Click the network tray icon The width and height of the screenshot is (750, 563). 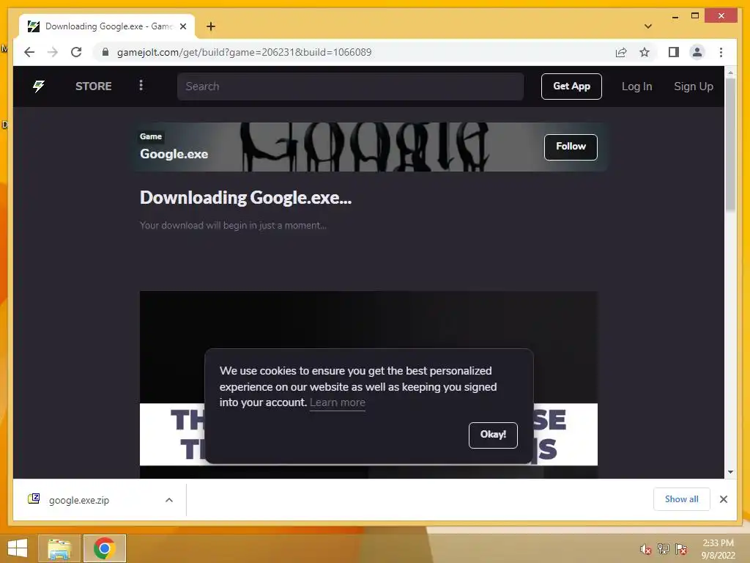(x=664, y=548)
